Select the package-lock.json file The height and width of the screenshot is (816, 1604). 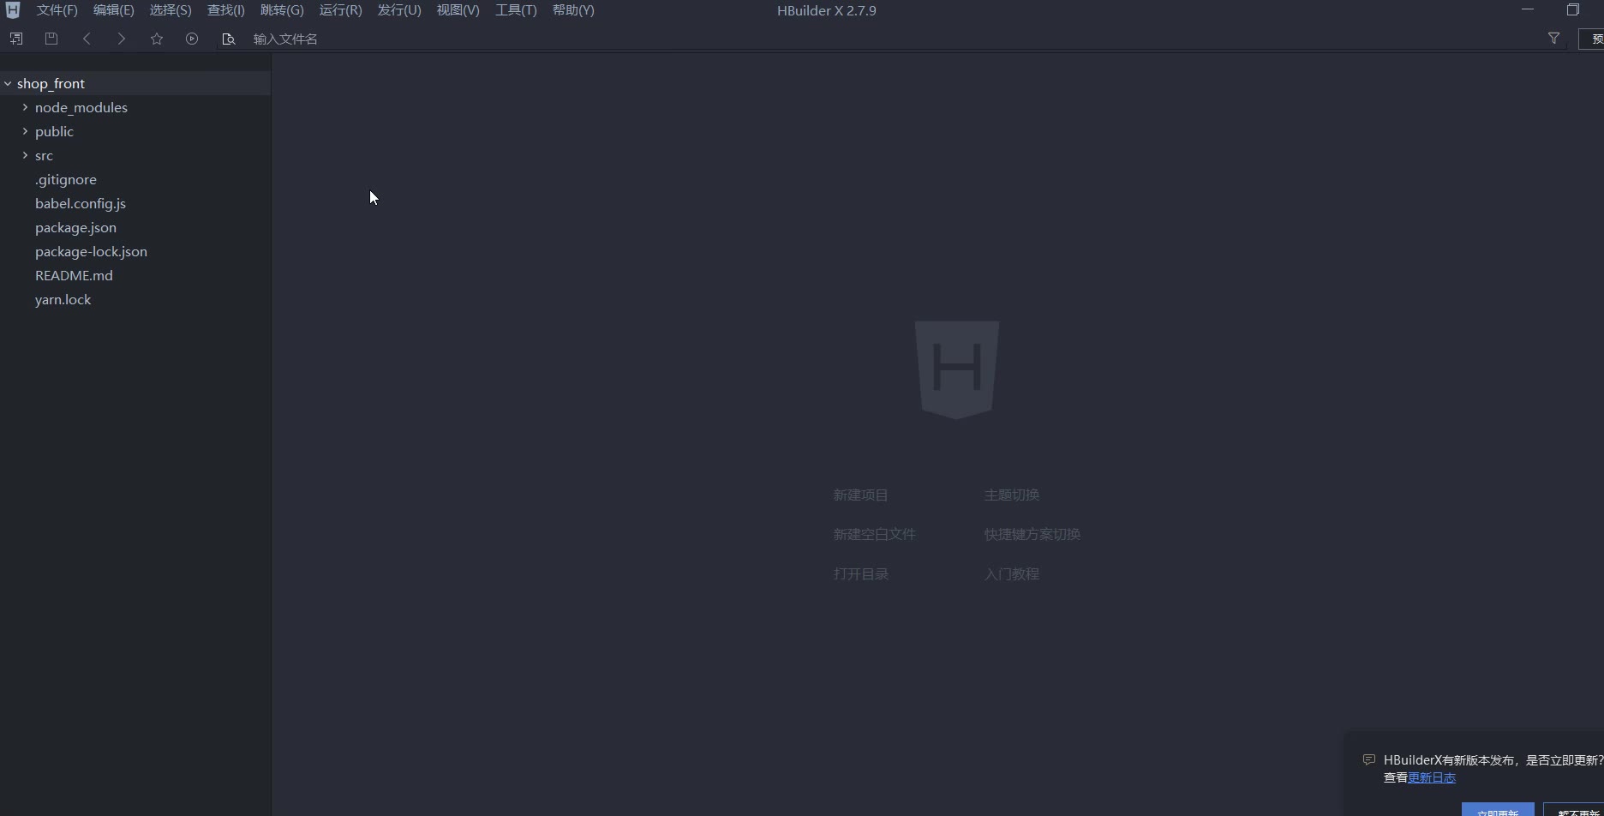pos(91,251)
